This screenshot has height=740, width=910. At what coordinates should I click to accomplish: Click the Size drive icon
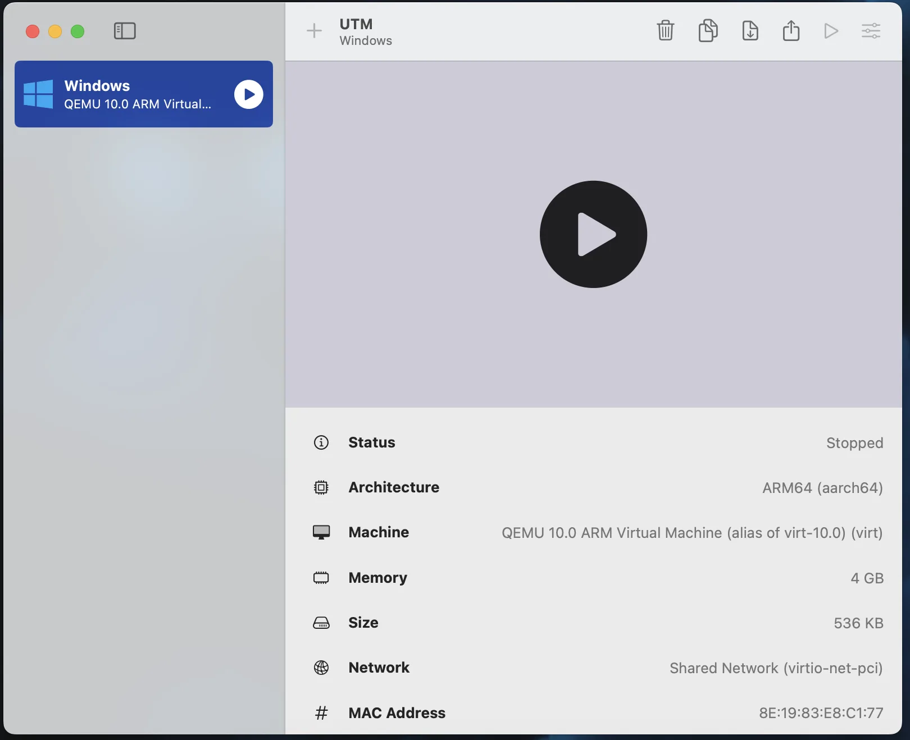click(321, 623)
